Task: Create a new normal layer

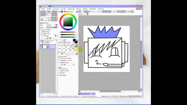Action: point(42,36)
